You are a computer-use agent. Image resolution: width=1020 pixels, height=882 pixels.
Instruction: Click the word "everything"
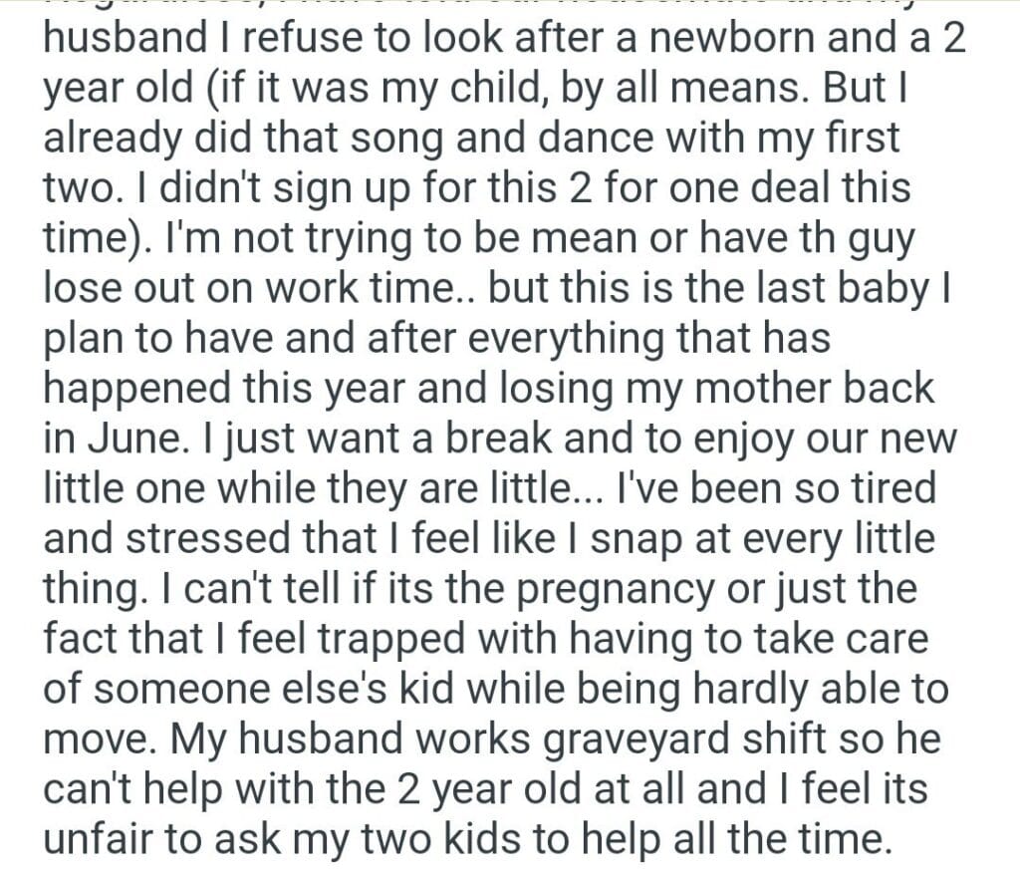pyautogui.click(x=576, y=339)
